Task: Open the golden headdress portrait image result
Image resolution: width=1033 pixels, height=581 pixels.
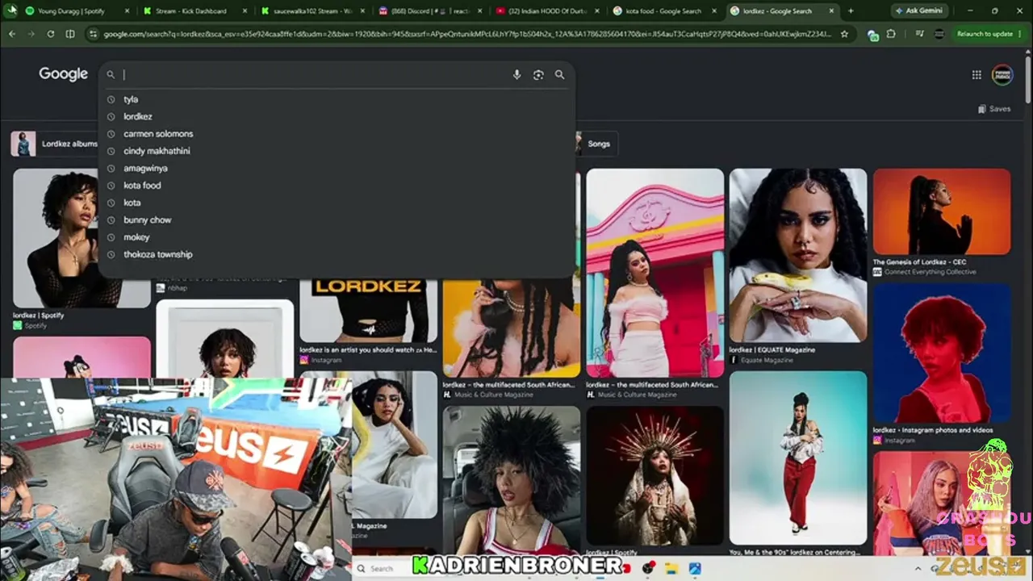Action: (655, 475)
